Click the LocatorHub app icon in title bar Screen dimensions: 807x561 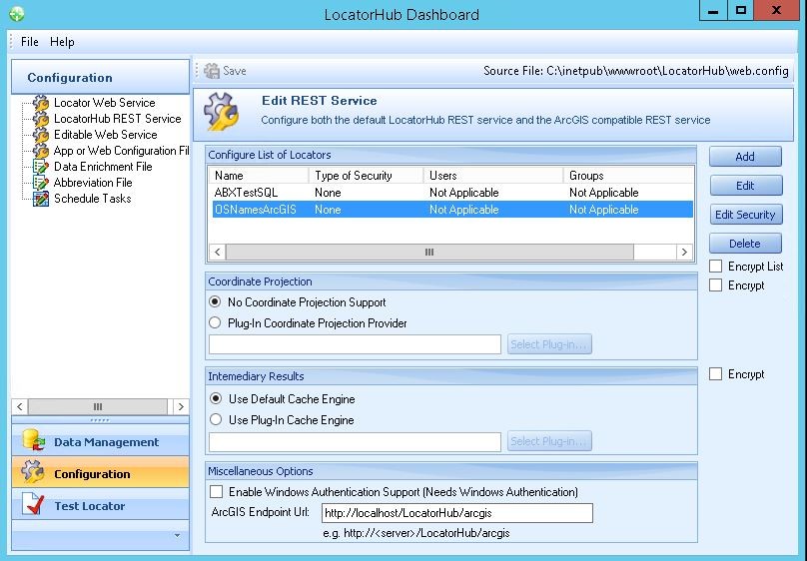17,14
